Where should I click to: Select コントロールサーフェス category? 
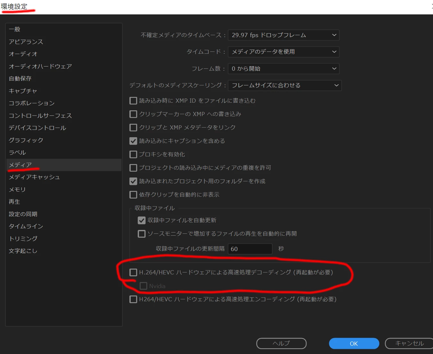64,116
